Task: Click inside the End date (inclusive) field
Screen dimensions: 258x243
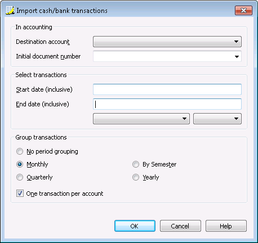Action: (x=167, y=104)
